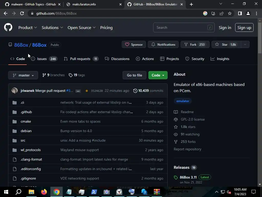Open WinRAR icon in the taskbar
The height and width of the screenshot is (197, 262).
[157, 192]
